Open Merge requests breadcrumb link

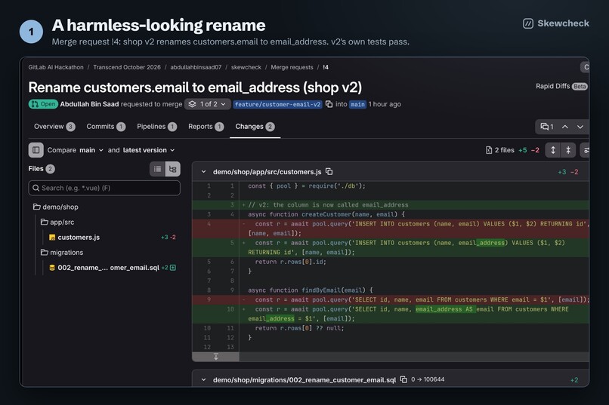click(x=292, y=67)
